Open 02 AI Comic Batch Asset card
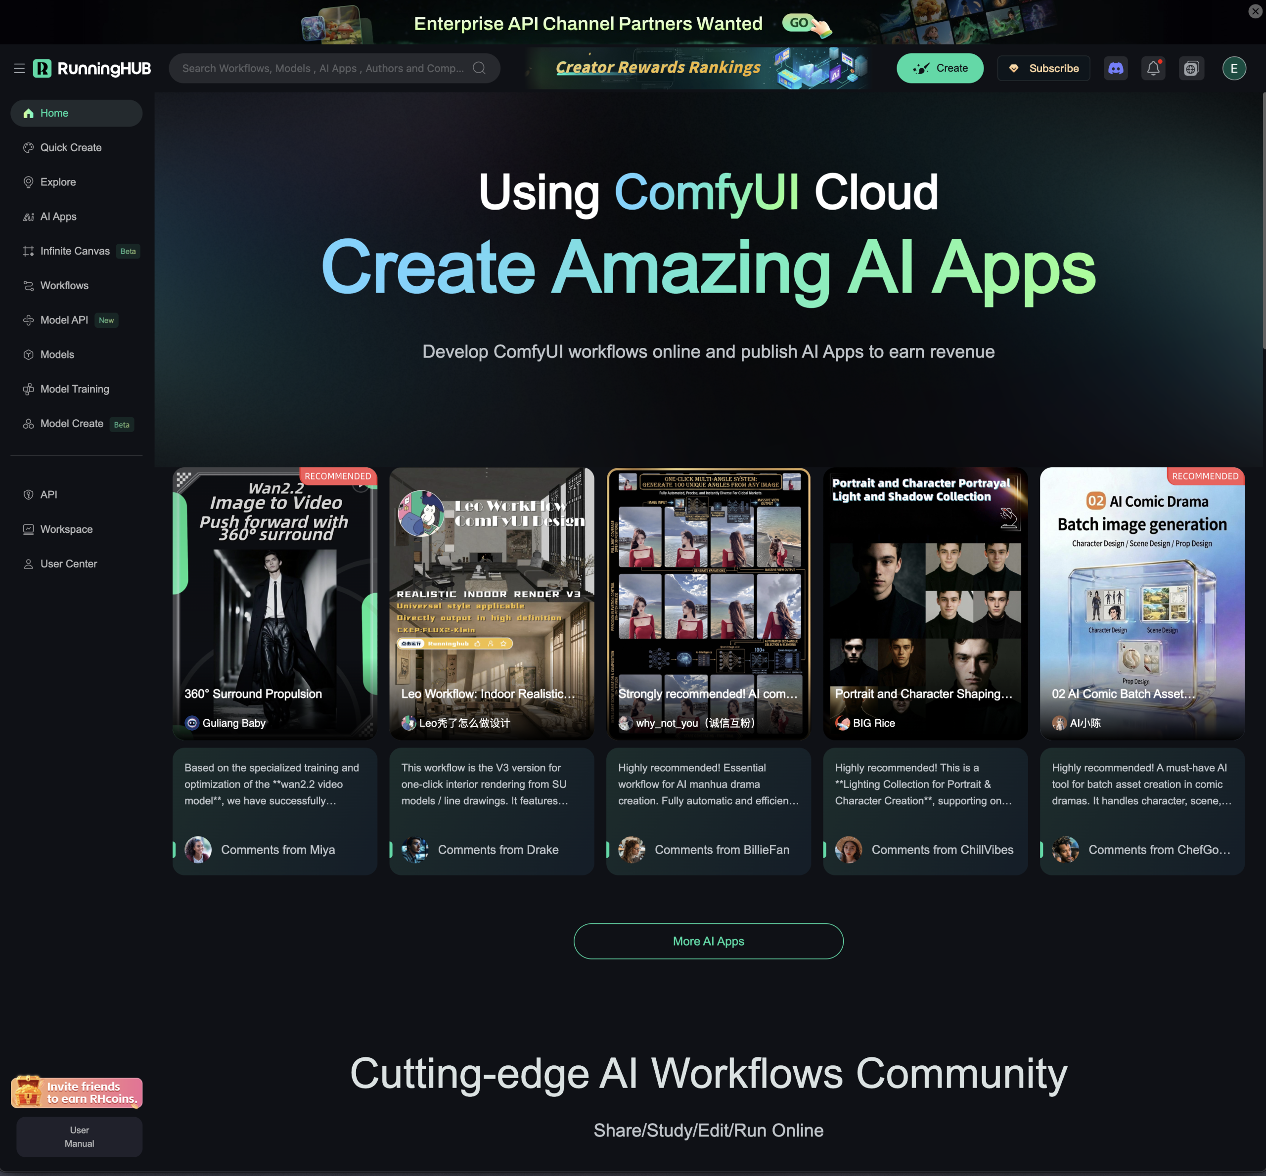The height and width of the screenshot is (1176, 1266). (x=1142, y=603)
